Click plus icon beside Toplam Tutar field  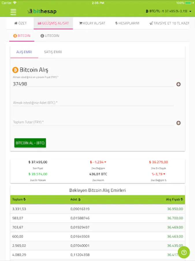coord(179,123)
